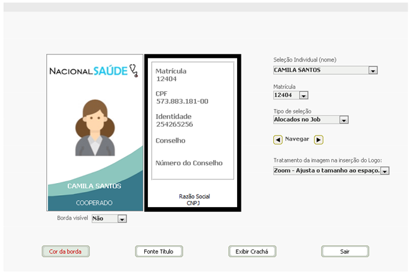Navigate to the previous badge record

tap(278, 140)
